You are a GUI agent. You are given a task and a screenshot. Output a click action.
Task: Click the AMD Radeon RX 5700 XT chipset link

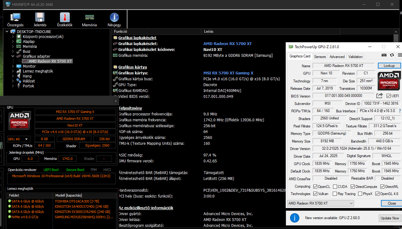point(228,44)
